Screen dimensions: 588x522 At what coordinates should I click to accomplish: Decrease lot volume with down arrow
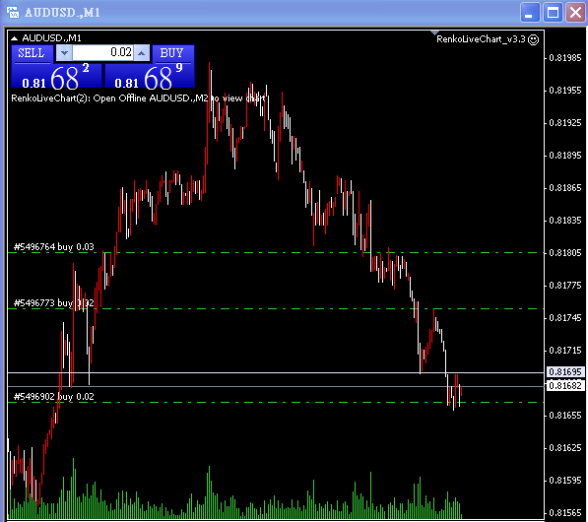pos(64,53)
